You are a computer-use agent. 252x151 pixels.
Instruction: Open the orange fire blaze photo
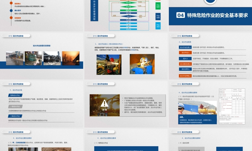(x=71, y=58)
